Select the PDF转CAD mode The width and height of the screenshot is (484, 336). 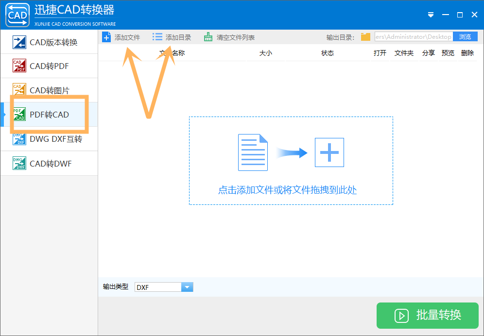[x=49, y=115]
